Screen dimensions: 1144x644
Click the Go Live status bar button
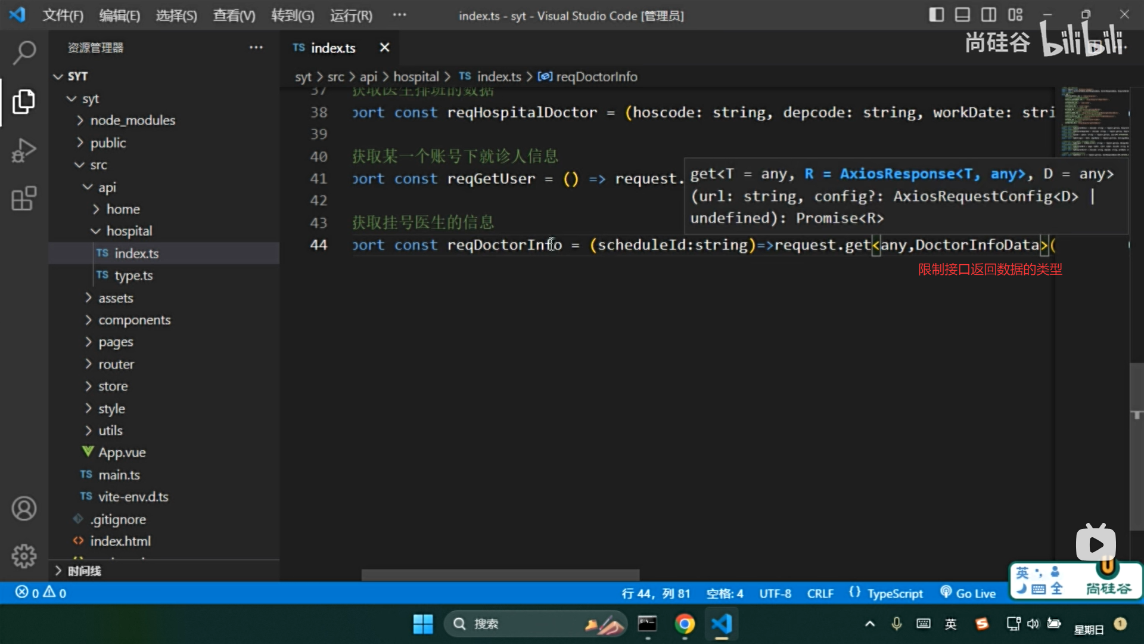coord(968,593)
